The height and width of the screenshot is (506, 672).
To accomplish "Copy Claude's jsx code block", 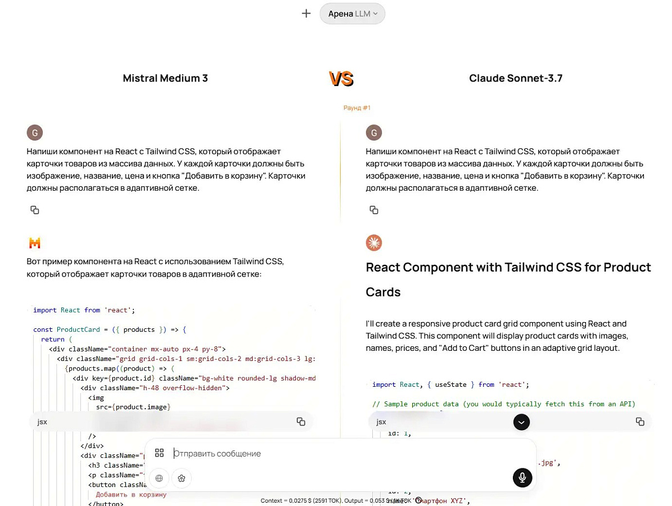I will click(x=640, y=422).
